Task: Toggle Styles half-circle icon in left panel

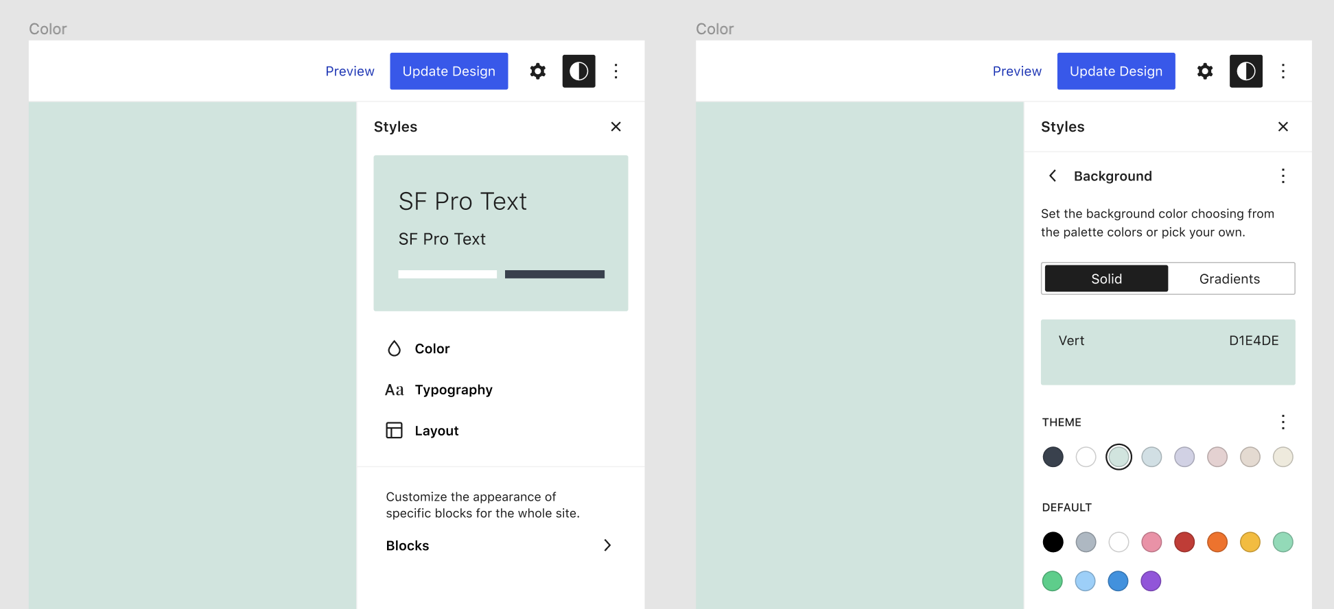Action: point(578,71)
